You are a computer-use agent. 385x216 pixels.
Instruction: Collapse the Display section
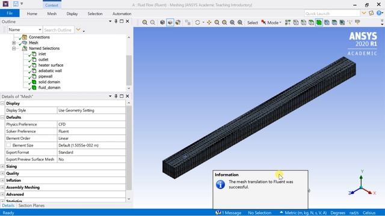click(x=2, y=103)
